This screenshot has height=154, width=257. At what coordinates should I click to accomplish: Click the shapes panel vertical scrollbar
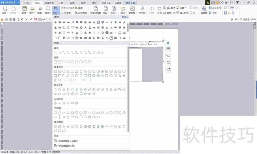[128, 89]
